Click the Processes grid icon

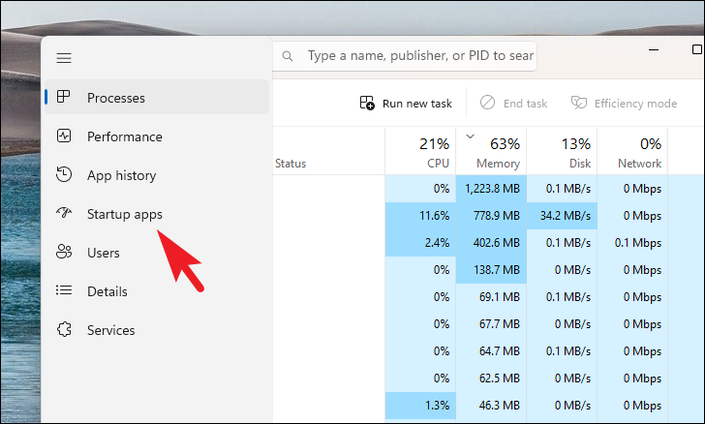point(63,96)
